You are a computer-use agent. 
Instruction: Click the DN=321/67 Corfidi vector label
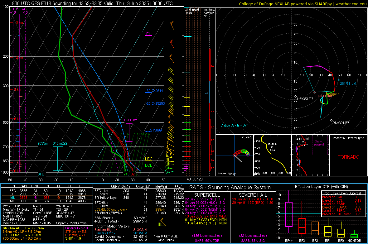click(x=341, y=123)
